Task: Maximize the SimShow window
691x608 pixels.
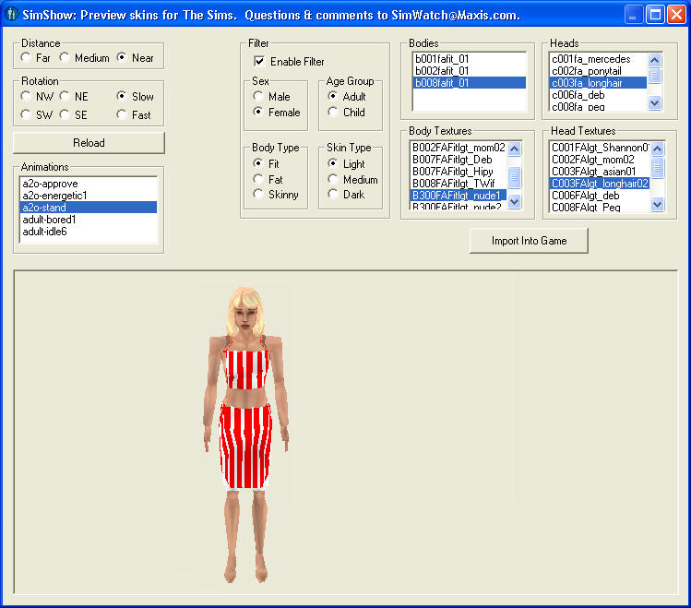Action: [x=655, y=15]
